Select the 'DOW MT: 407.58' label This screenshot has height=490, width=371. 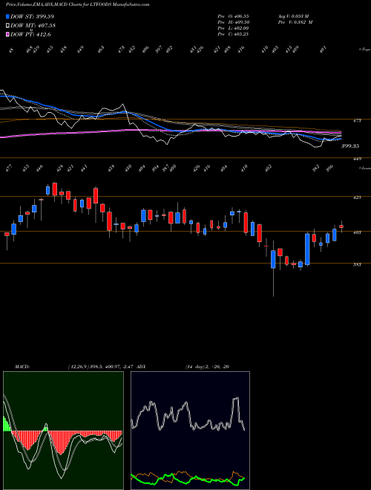(x=33, y=26)
